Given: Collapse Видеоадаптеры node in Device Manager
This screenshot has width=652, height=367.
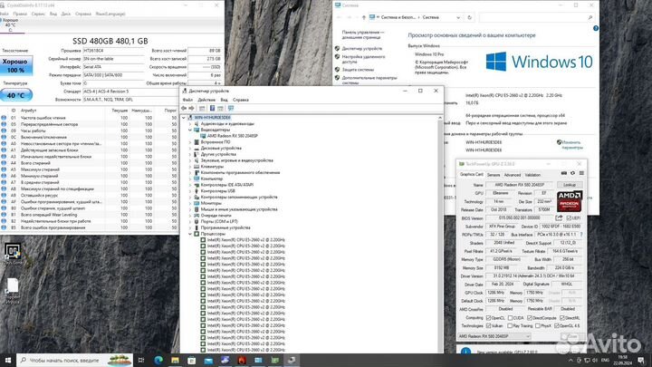Looking at the screenshot, I should coord(190,130).
